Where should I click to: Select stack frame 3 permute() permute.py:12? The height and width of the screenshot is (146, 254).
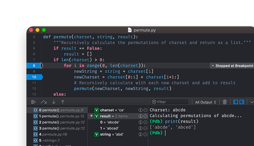click(x=57, y=128)
